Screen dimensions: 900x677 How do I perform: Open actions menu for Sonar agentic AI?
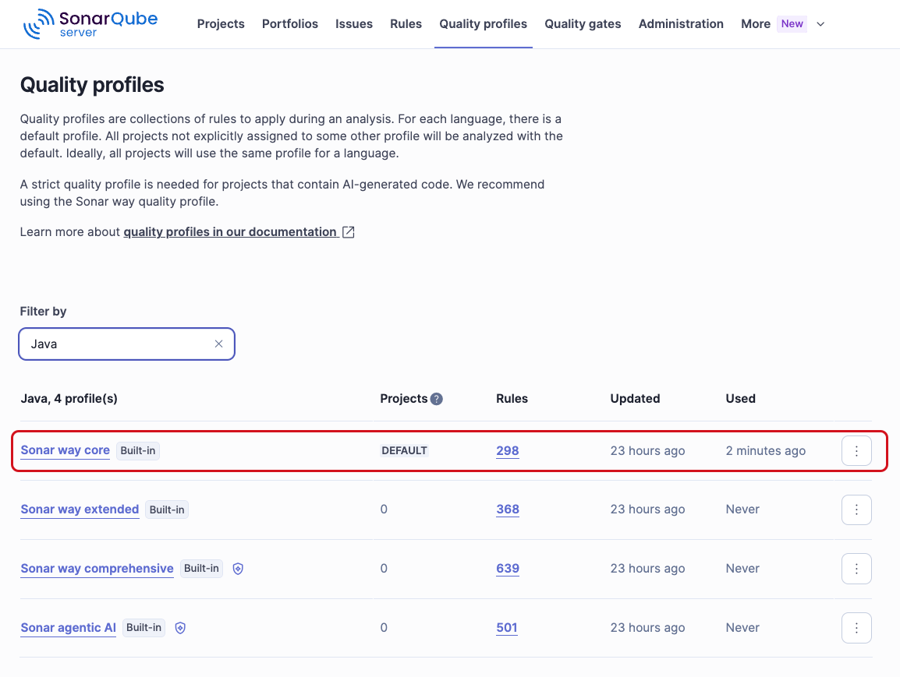click(856, 628)
